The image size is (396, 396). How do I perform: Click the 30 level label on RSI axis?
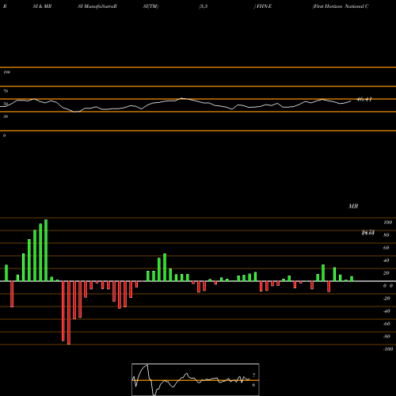pyautogui.click(x=6, y=116)
